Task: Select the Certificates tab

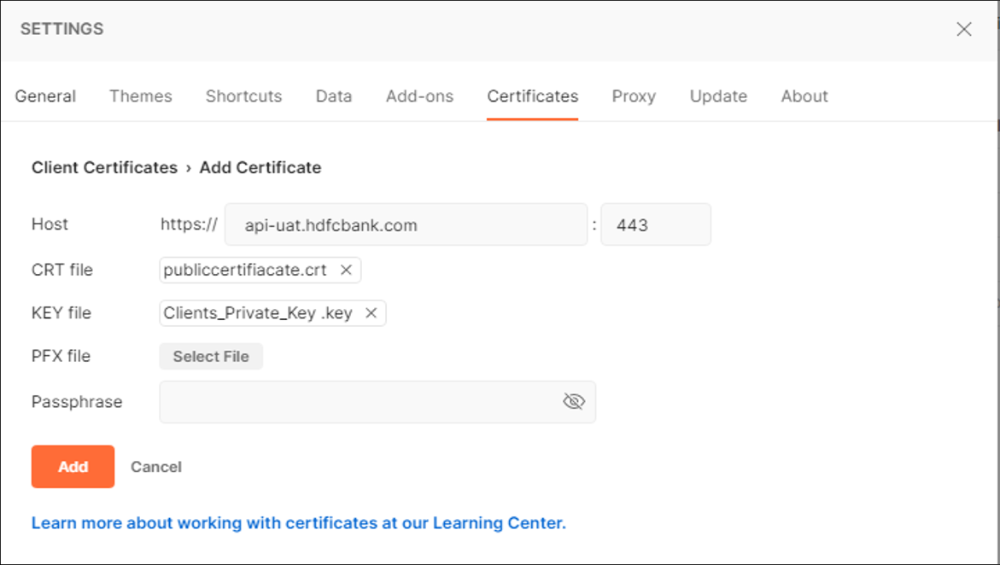Action: coord(533,96)
